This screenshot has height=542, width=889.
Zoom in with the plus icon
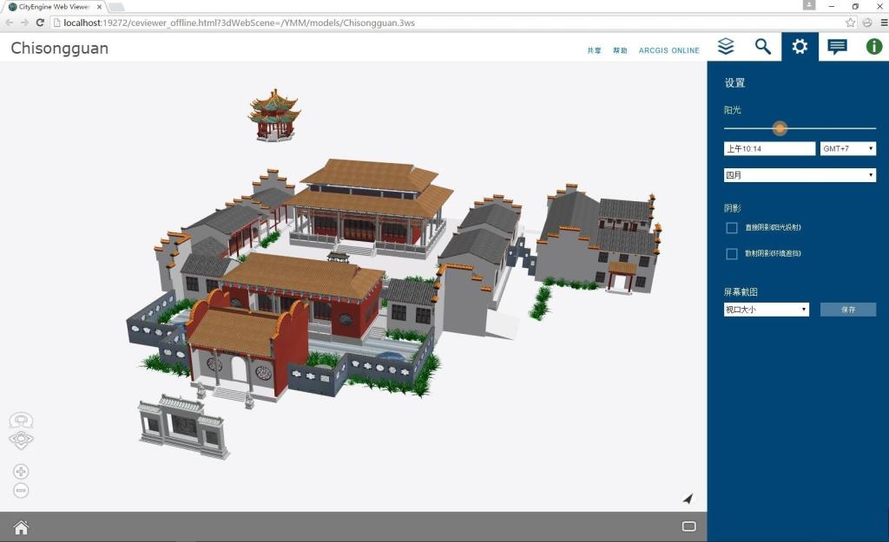click(22, 472)
